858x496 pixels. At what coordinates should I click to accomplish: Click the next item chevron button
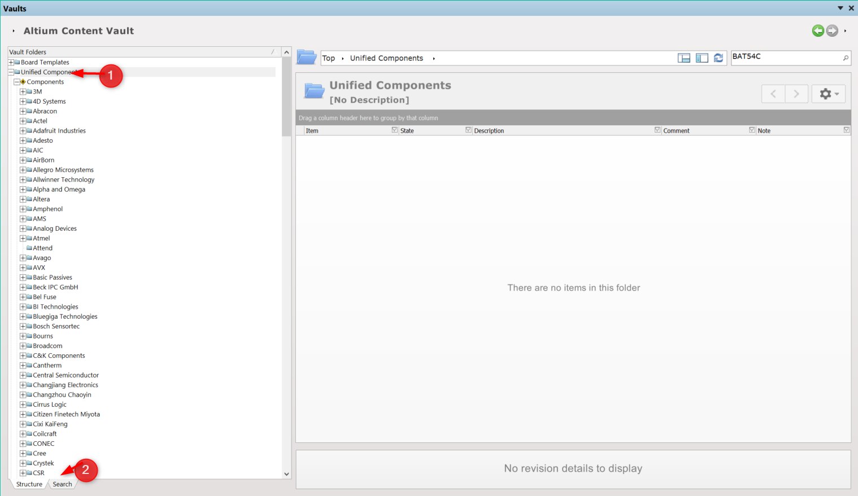pos(796,94)
